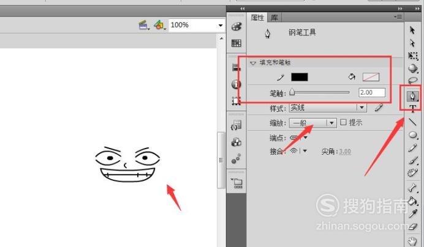Choose the Line tool
424x247 pixels.
pos(412,122)
